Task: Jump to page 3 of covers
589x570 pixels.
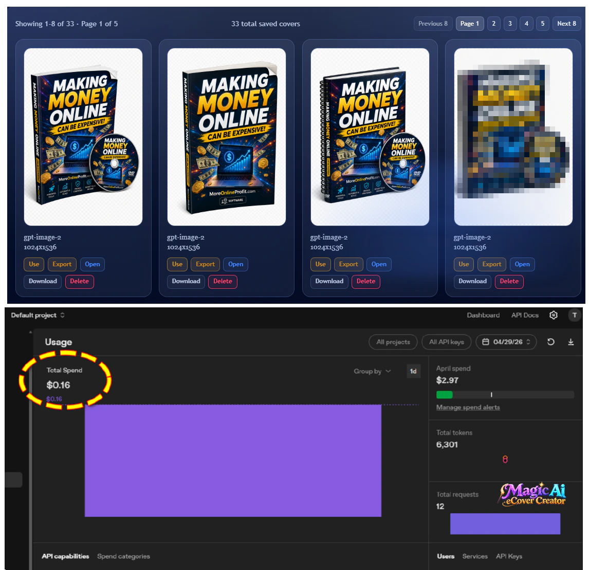Action: [x=510, y=24]
